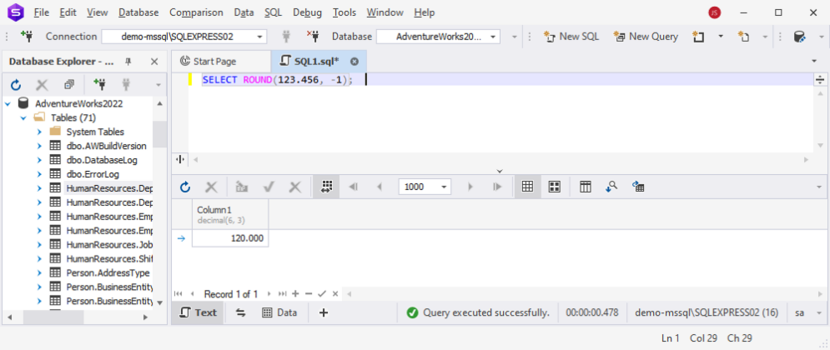Click the swap icon between Text and Data

[x=241, y=312]
